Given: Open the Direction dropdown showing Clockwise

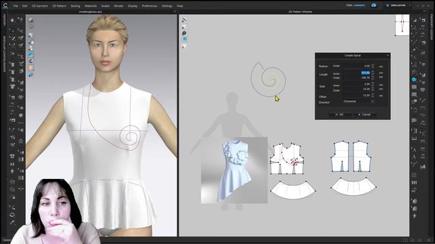Looking at the screenshot, I should pyautogui.click(x=358, y=101).
